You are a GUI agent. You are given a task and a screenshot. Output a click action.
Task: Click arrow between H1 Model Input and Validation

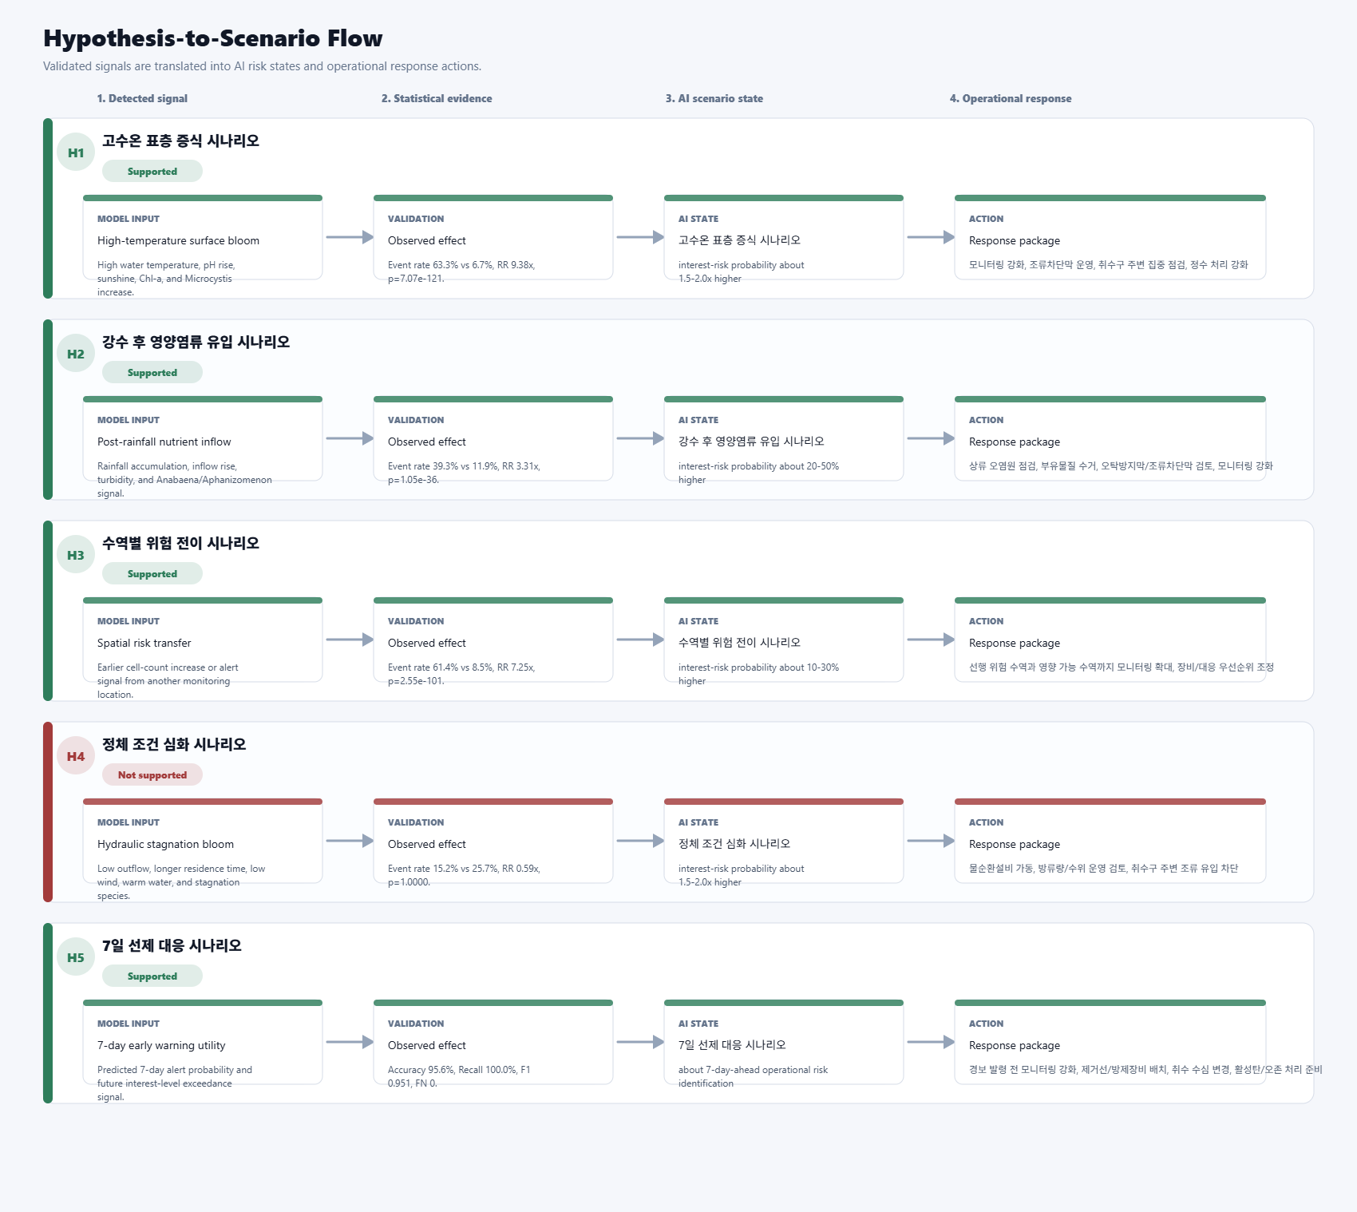pos(350,237)
